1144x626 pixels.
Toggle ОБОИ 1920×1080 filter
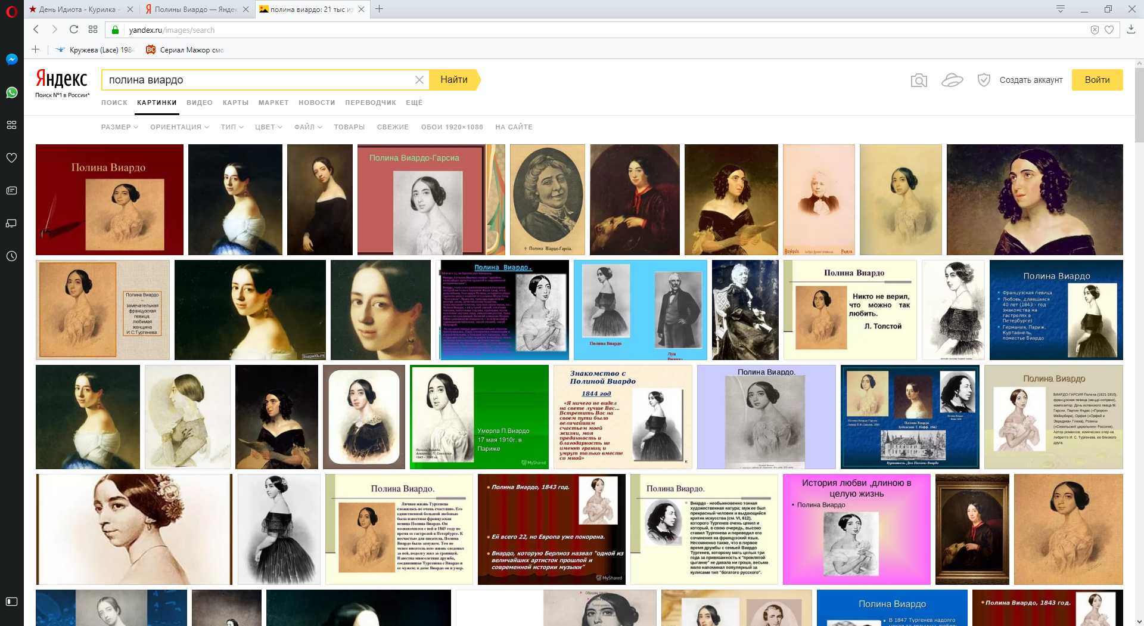452,127
